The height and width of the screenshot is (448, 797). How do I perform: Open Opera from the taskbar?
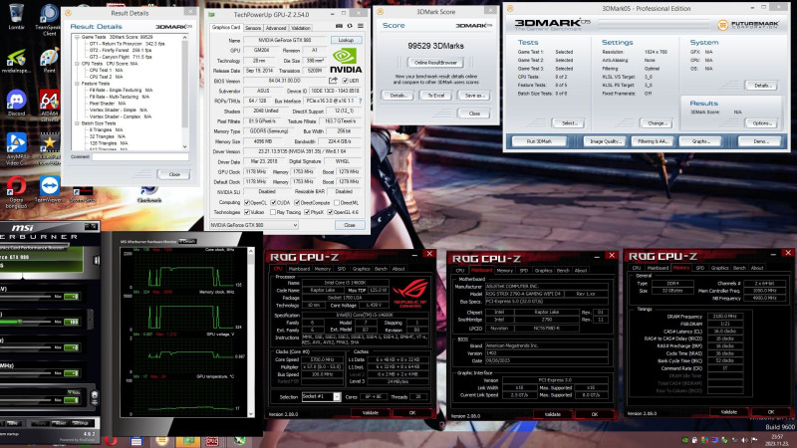pos(111,440)
